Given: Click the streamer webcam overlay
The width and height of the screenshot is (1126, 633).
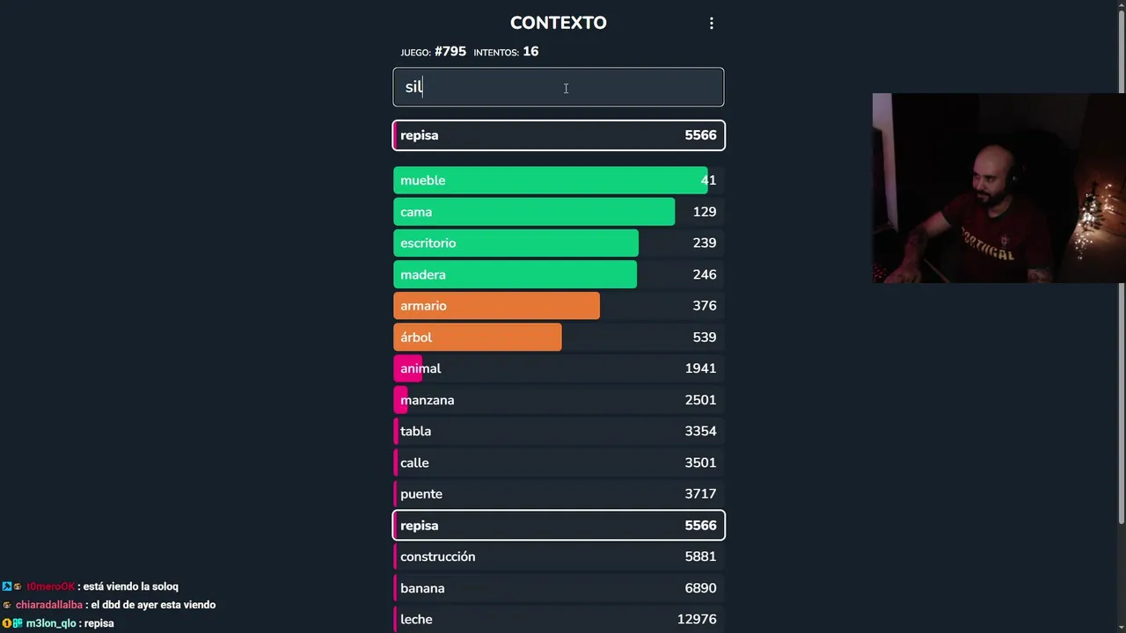Looking at the screenshot, I should coord(998,188).
